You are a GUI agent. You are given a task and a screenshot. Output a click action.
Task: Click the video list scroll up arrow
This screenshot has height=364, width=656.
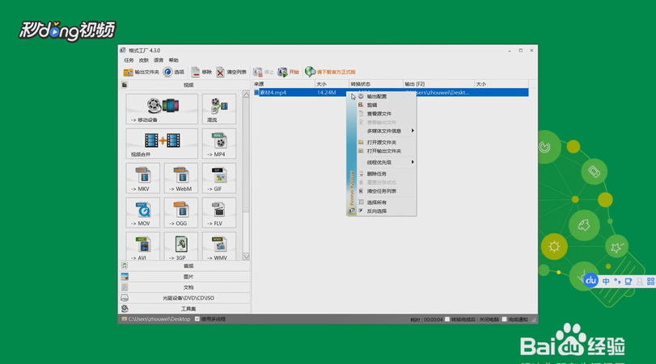pos(246,94)
